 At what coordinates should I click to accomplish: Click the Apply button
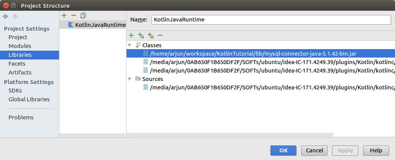click(345, 150)
